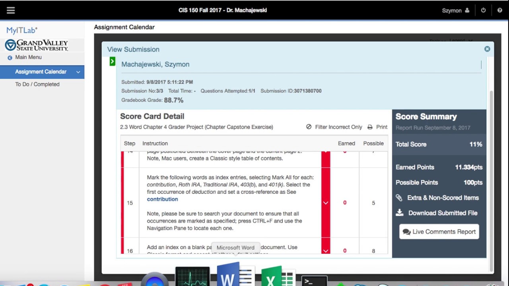
Task: Click the power/logout icon in header
Action: tap(483, 10)
